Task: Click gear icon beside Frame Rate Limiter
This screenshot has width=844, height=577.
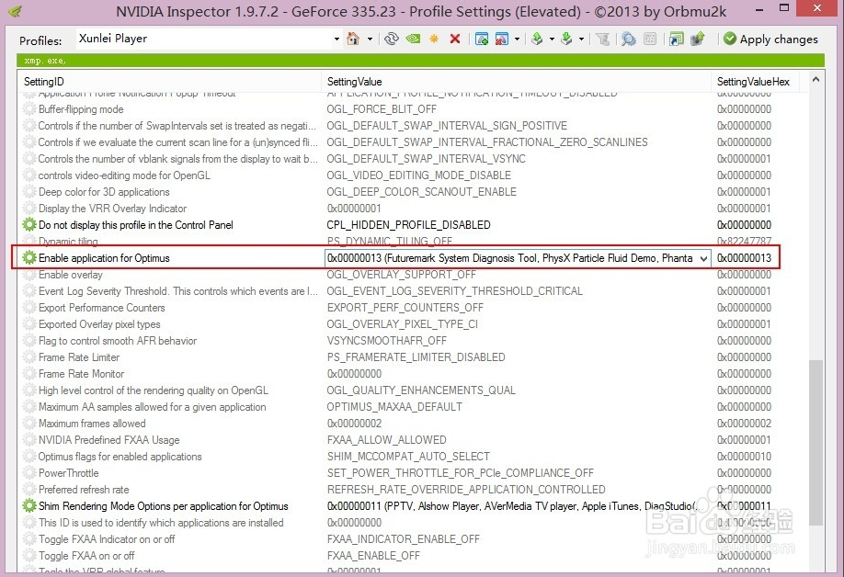Action: click(x=29, y=357)
